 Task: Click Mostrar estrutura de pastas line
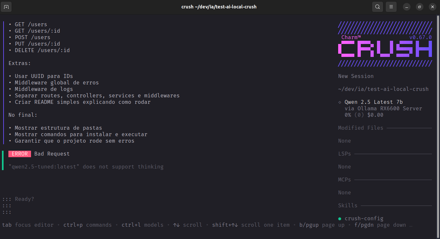click(x=59, y=128)
